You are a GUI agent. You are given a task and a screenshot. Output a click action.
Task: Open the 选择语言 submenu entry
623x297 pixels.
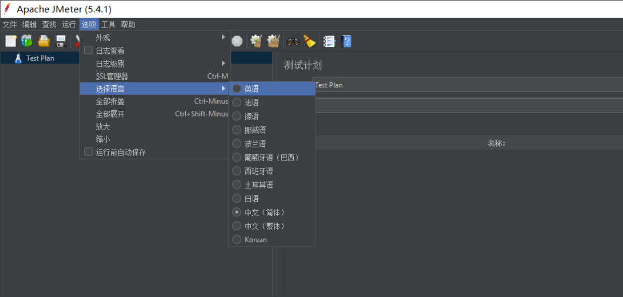[x=155, y=88]
